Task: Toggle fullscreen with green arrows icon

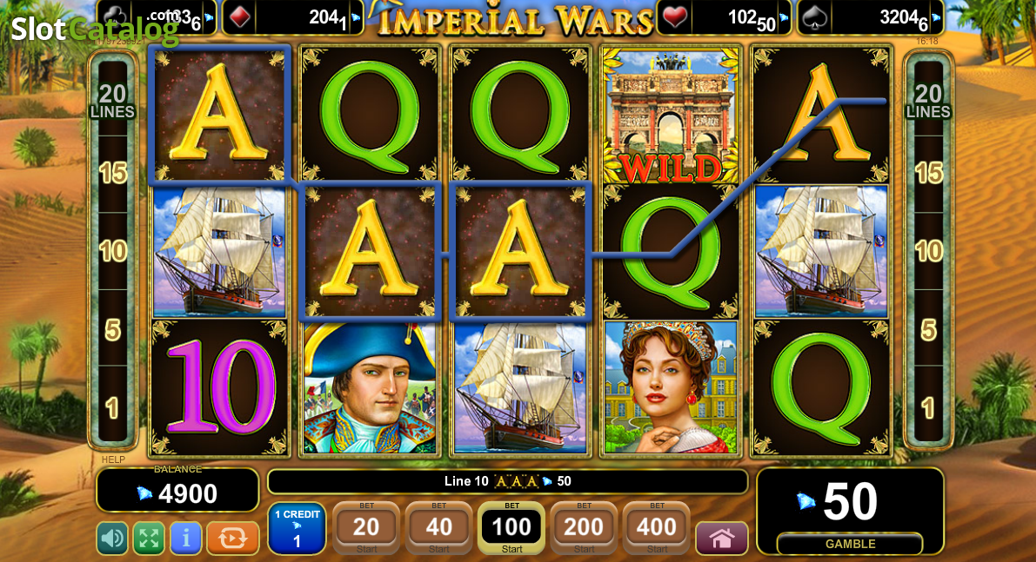Action: (x=149, y=539)
